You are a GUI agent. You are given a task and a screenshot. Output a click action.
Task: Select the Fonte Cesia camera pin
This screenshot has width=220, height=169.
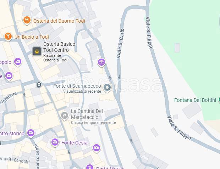pos(55,143)
